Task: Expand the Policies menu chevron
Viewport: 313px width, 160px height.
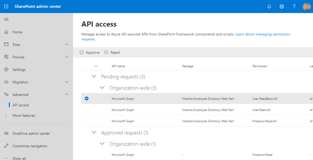Action: click(67, 57)
